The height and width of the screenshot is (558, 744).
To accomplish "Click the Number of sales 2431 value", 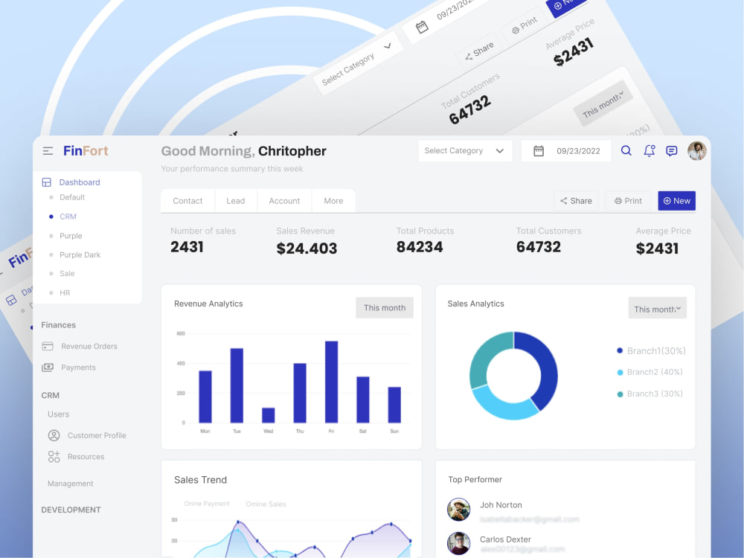I will tap(187, 247).
